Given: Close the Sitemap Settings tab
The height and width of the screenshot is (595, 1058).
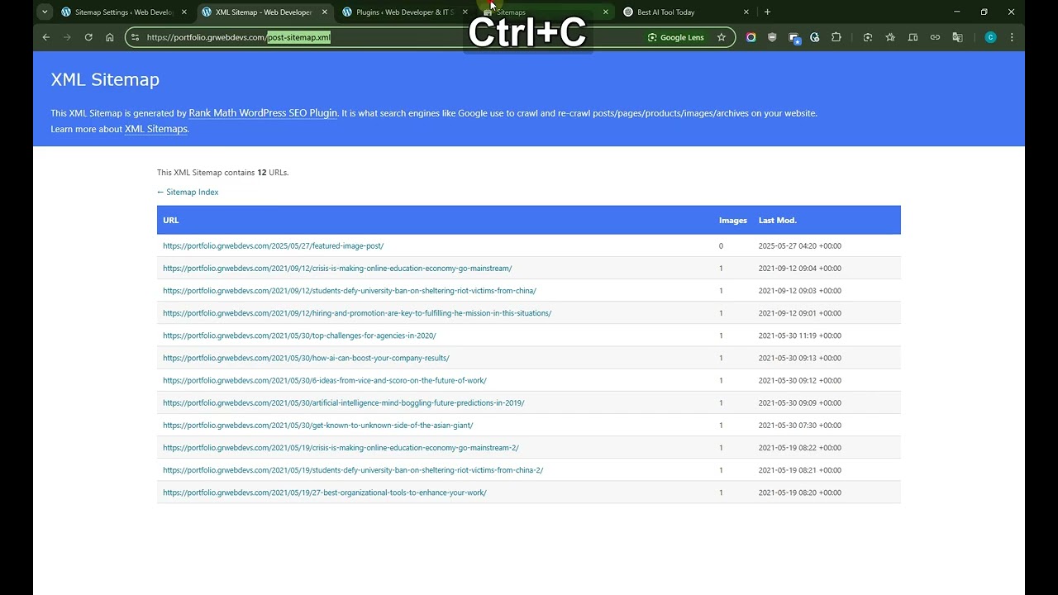Looking at the screenshot, I should (x=183, y=12).
